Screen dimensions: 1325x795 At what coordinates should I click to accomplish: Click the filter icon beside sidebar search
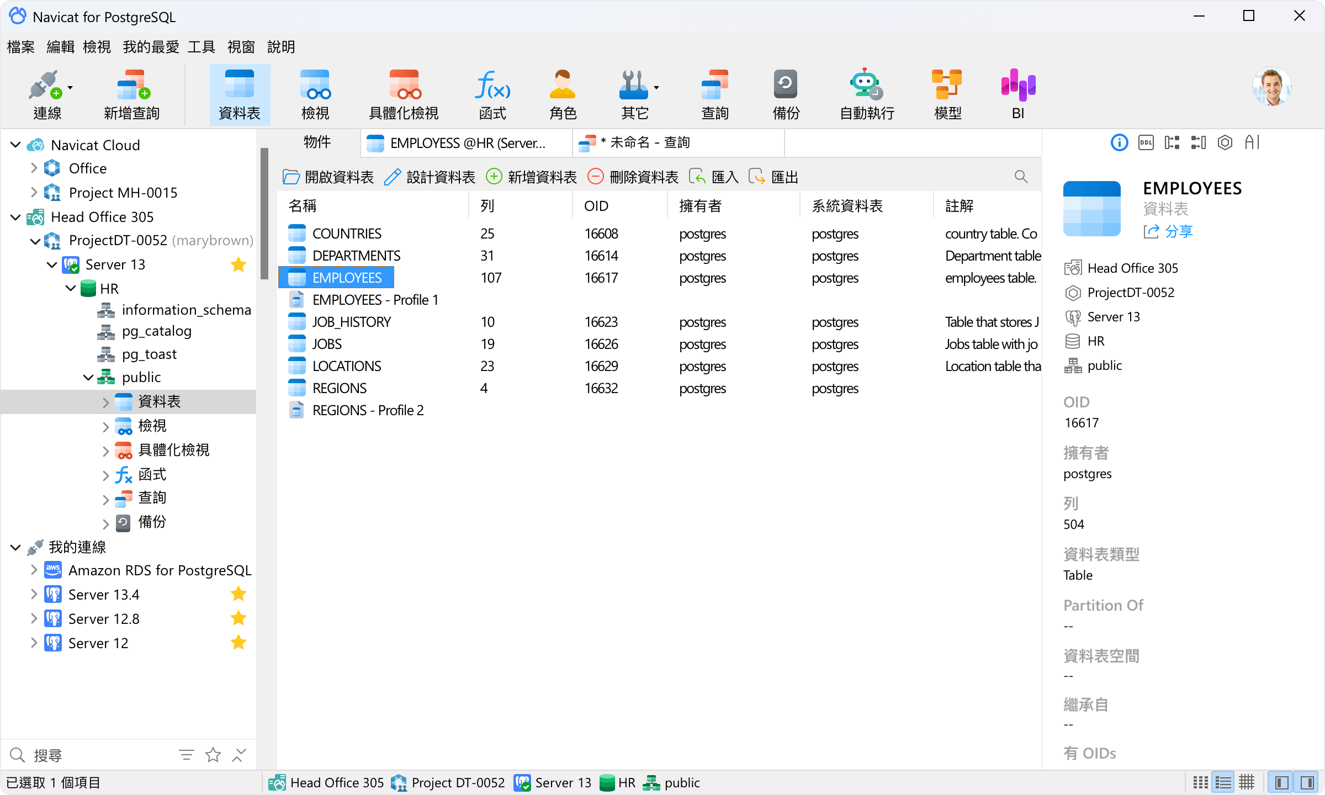pos(187,755)
